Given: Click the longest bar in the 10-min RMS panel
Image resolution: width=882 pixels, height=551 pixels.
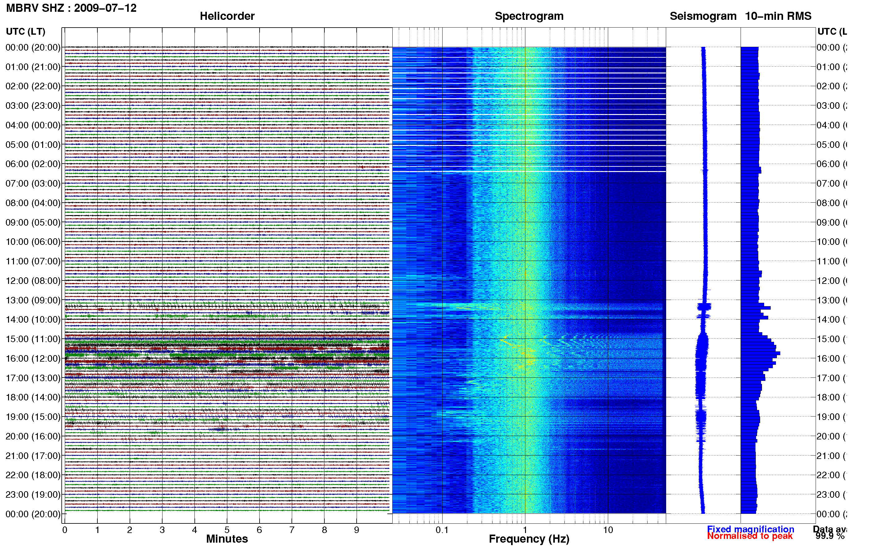Looking at the screenshot, I should [760, 354].
